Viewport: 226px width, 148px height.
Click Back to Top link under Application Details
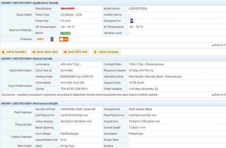(x=219, y=45)
